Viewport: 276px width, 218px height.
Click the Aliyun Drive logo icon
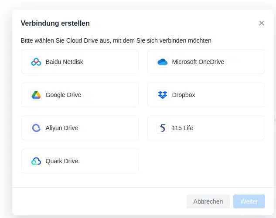[36, 128]
